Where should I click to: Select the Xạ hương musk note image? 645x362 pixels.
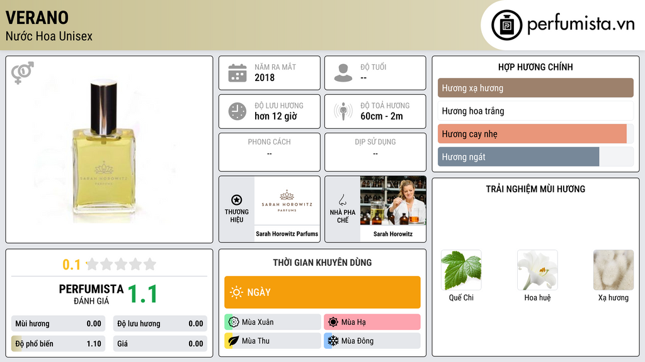pos(614,270)
